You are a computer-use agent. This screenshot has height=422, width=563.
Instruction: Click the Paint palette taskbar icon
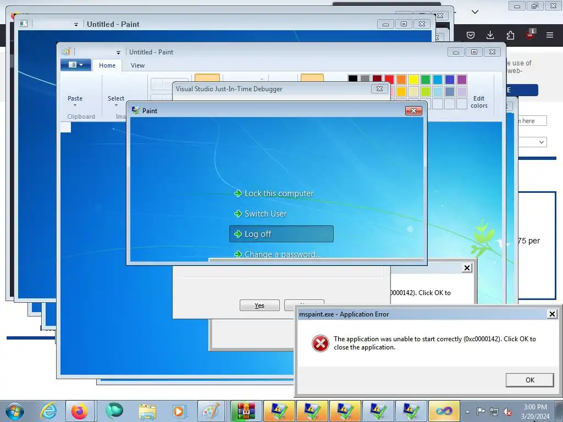[211, 411]
